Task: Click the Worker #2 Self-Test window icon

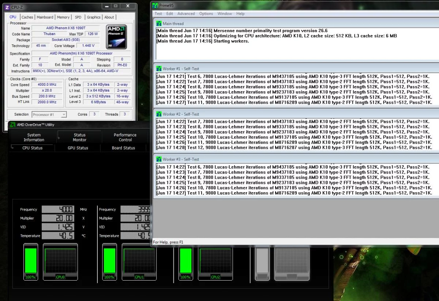Action: [159, 114]
